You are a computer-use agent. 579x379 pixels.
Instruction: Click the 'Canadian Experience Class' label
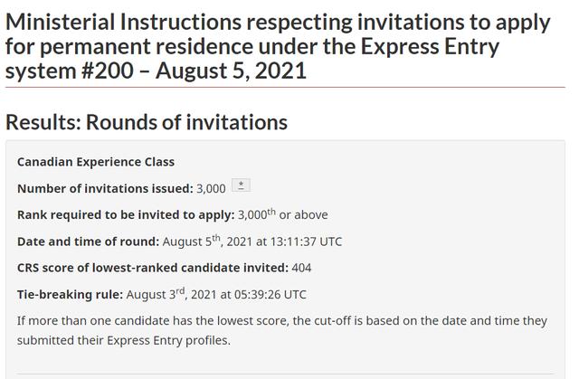tap(96, 162)
